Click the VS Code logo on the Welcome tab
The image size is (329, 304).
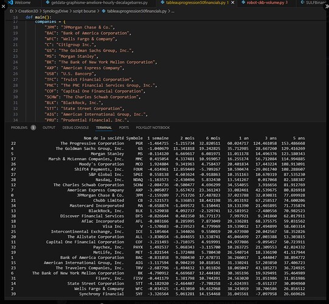click(10, 2)
